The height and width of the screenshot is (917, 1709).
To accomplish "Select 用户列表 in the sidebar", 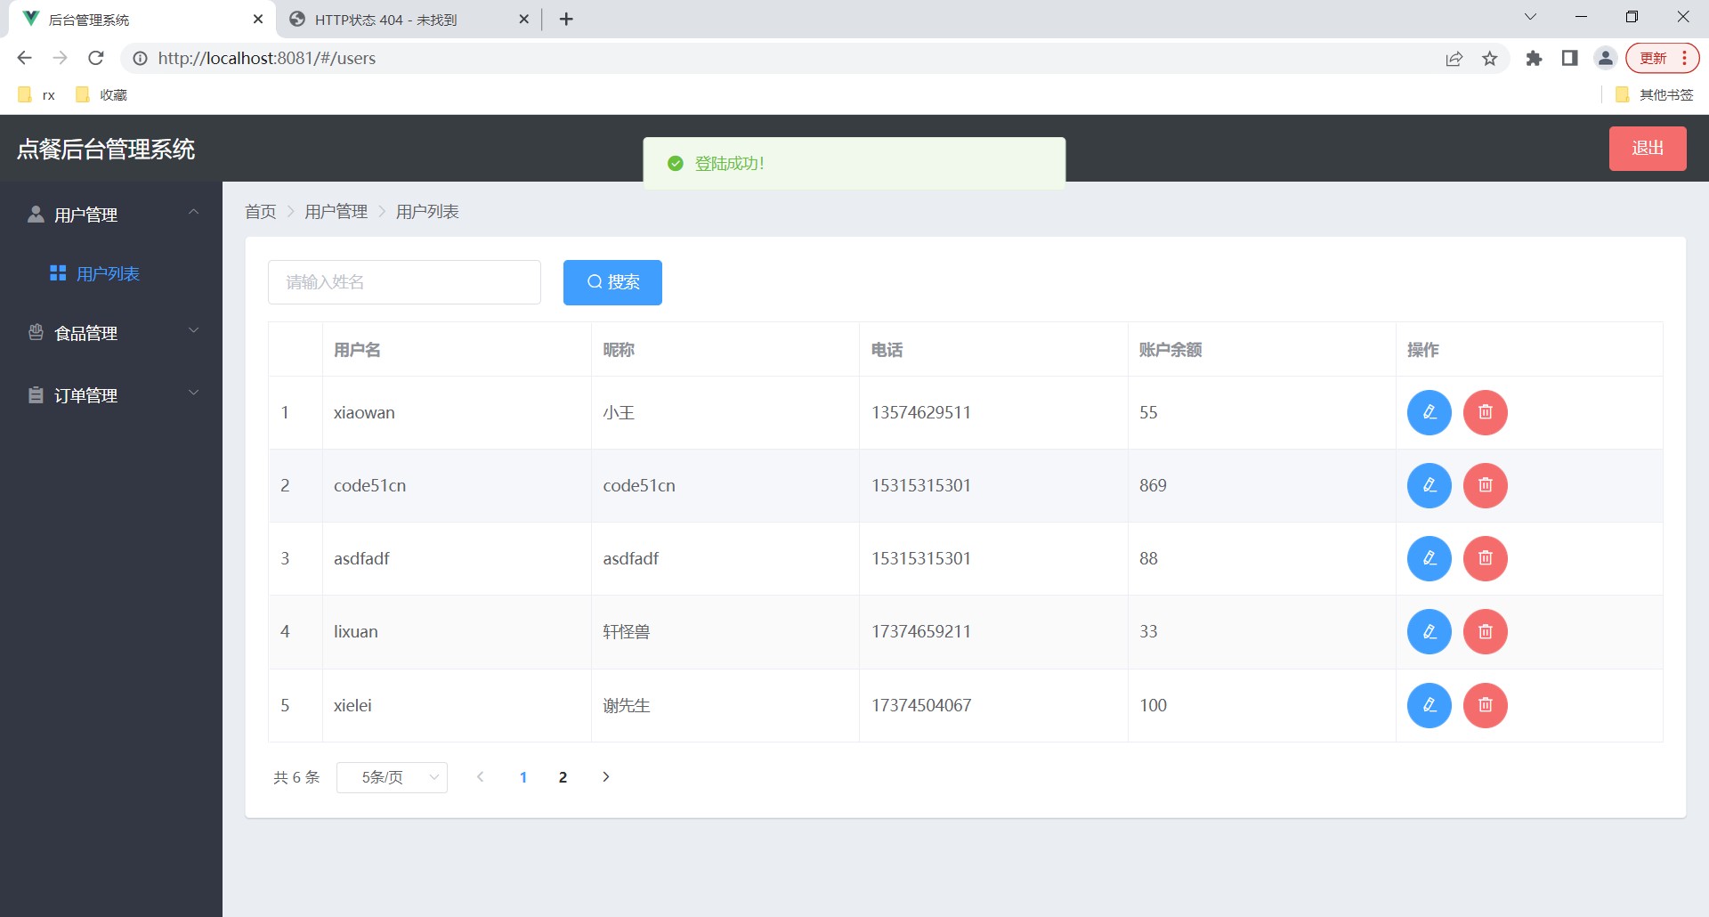I will coord(108,274).
